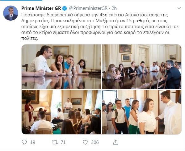View bottom-right photo of greeting students
Screen dimensions: 185x151
(141, 112)
